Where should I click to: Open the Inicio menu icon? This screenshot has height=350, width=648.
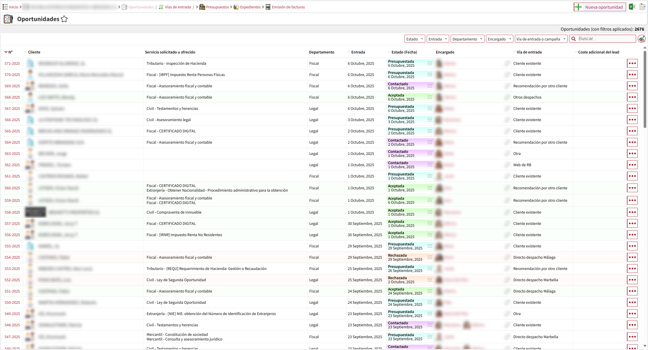click(5, 7)
